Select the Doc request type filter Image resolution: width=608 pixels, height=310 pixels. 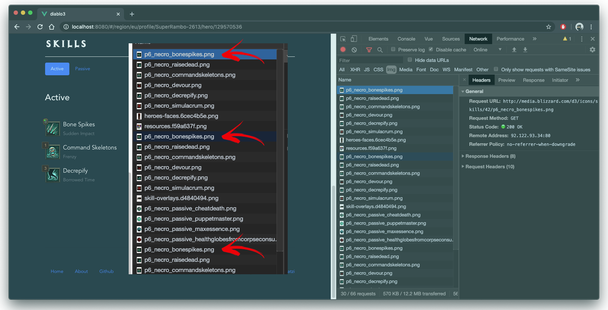(434, 70)
